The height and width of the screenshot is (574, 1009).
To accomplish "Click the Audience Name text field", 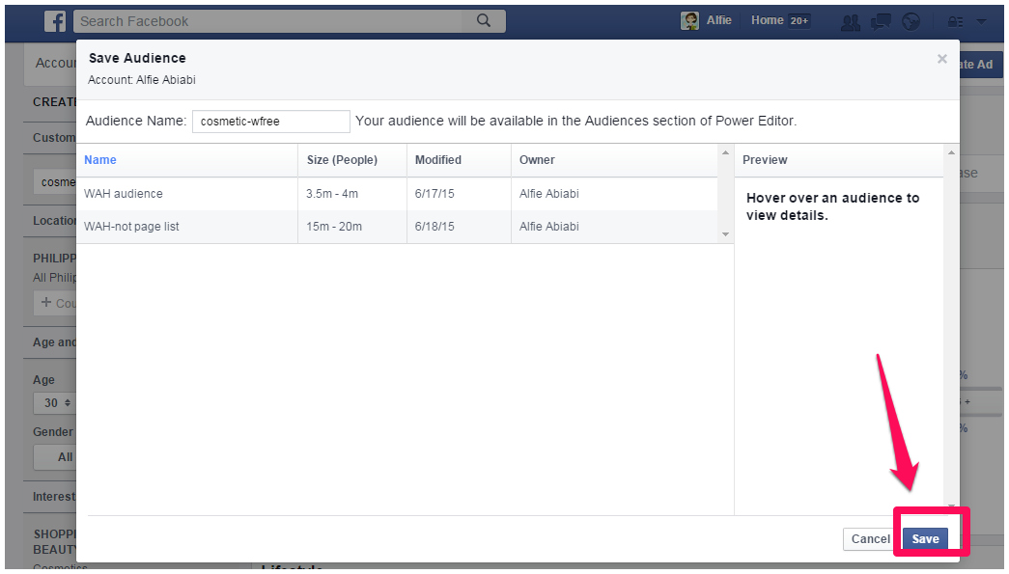I will (x=270, y=122).
